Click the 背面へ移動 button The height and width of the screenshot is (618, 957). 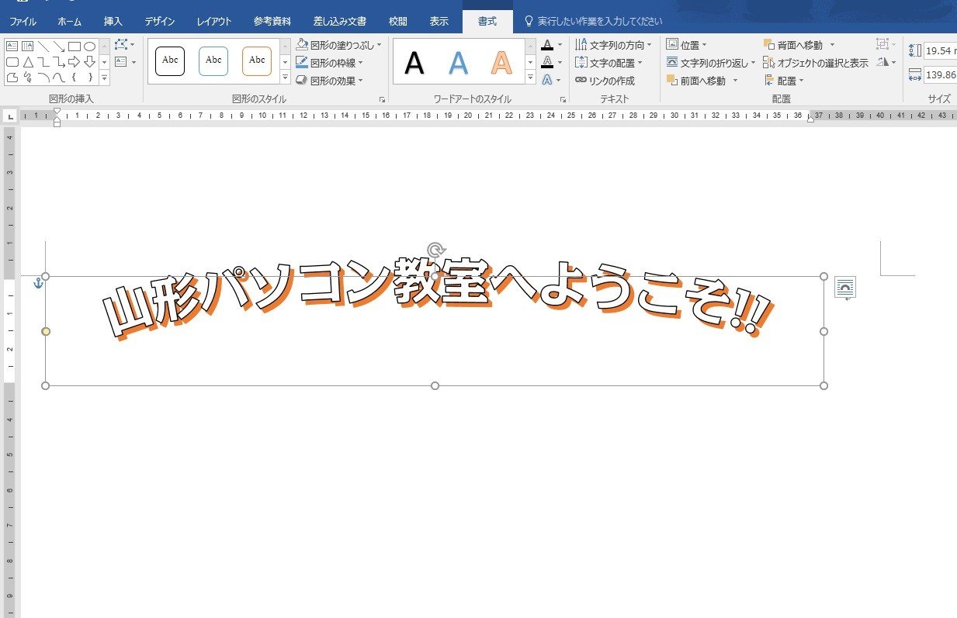[x=799, y=45]
